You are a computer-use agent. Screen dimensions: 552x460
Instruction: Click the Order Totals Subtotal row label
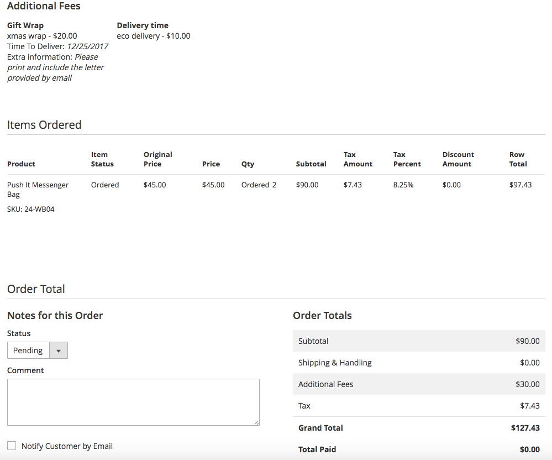pyautogui.click(x=313, y=341)
